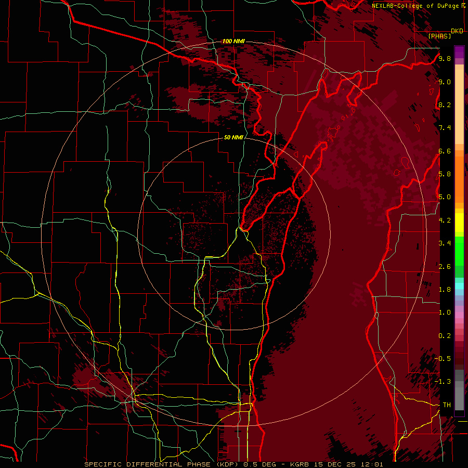
Task: Click the 6.6 scale value
Action: click(x=445, y=151)
